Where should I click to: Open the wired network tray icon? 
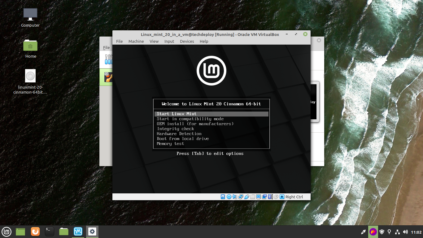pos(398,232)
